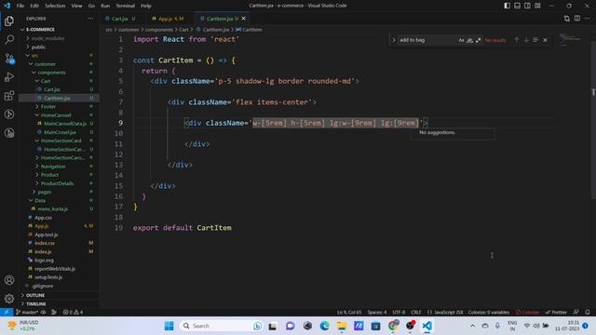Click open changes icon in editor toolbar

(x=567, y=19)
